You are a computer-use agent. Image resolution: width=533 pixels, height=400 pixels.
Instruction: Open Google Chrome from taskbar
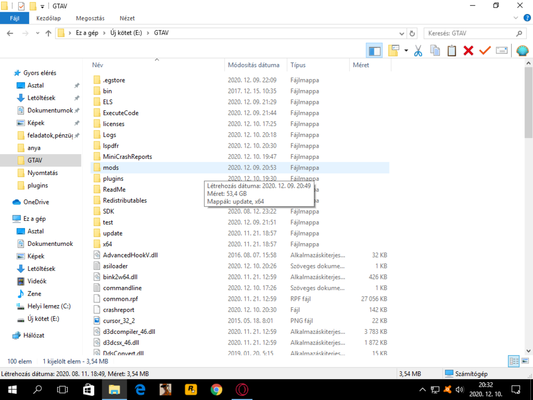[216, 390]
